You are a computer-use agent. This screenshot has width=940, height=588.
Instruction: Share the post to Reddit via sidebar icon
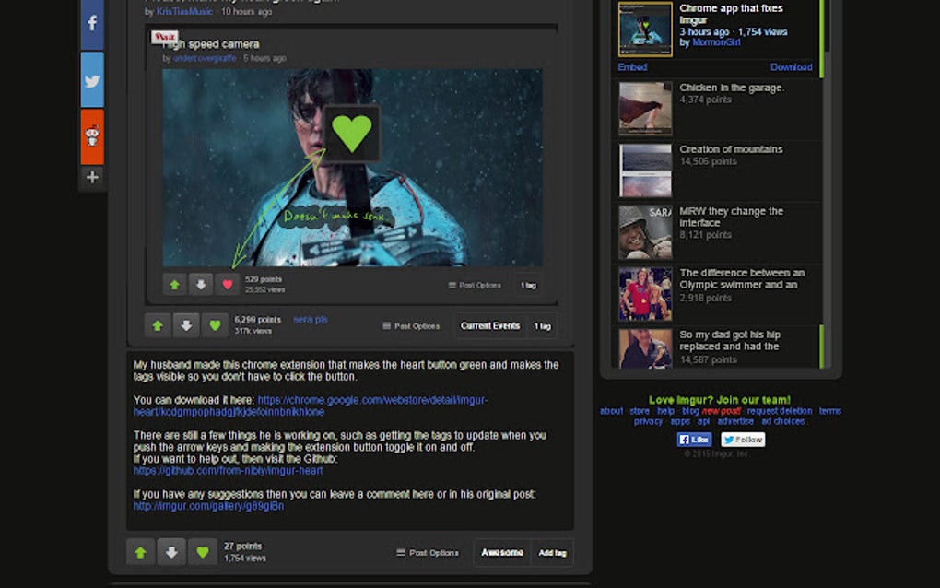pos(91,137)
